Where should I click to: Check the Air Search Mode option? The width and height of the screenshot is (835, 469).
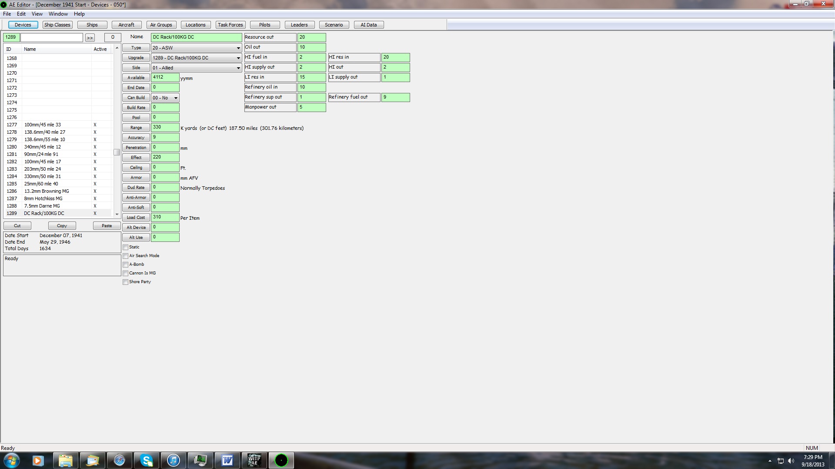pos(126,256)
